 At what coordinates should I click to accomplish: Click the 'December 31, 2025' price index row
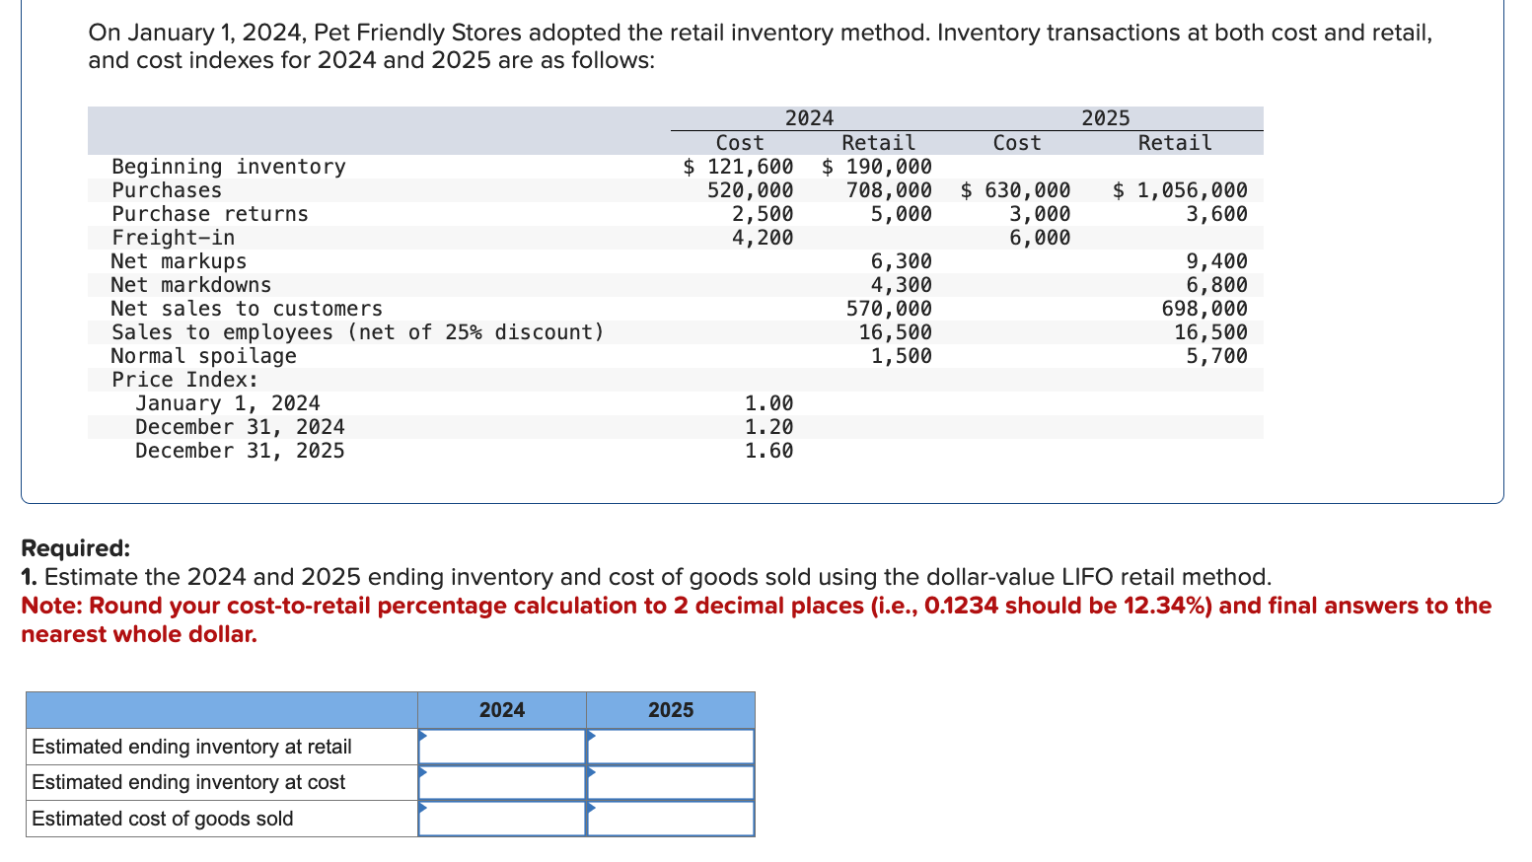pos(241,451)
